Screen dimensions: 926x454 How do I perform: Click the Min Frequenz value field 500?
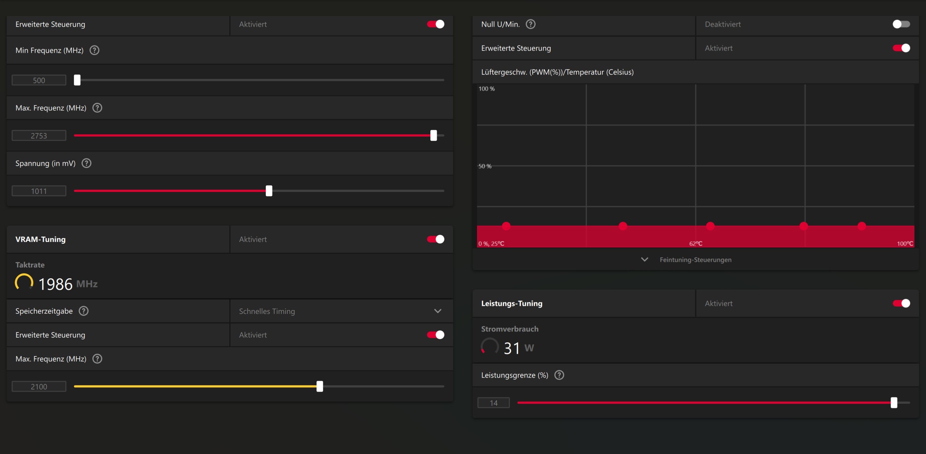39,80
